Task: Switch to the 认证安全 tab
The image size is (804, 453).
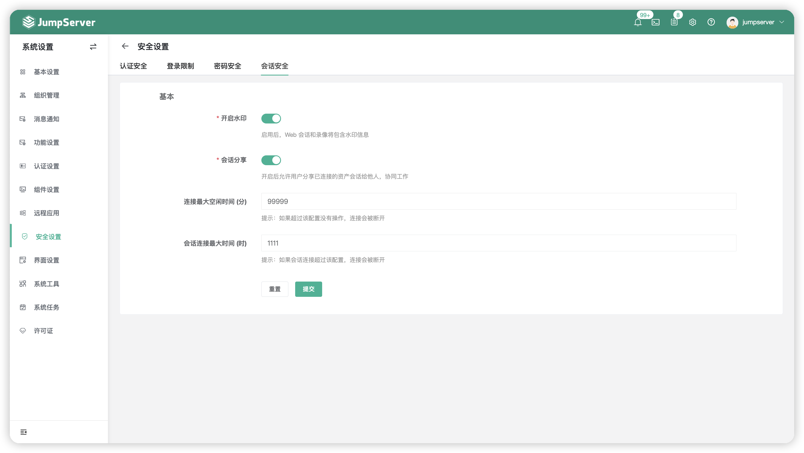Action: coord(133,66)
